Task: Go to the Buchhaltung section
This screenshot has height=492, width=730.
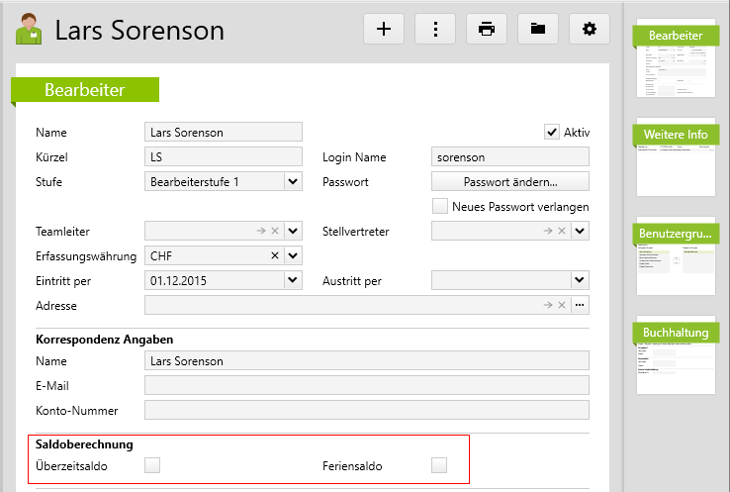Action: coord(676,333)
